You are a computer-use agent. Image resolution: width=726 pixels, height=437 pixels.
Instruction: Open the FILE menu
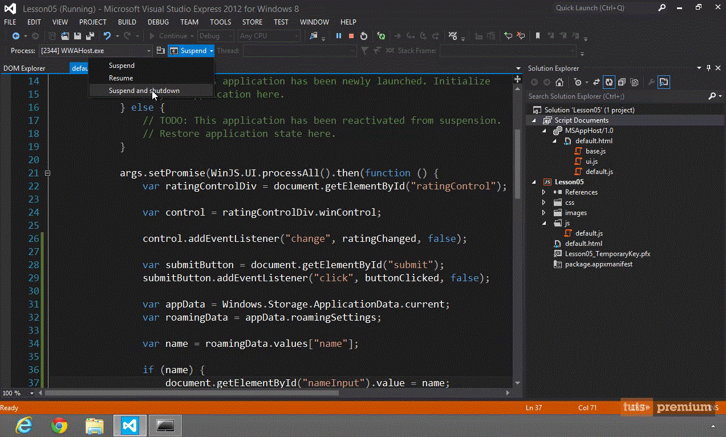pyautogui.click(x=10, y=22)
